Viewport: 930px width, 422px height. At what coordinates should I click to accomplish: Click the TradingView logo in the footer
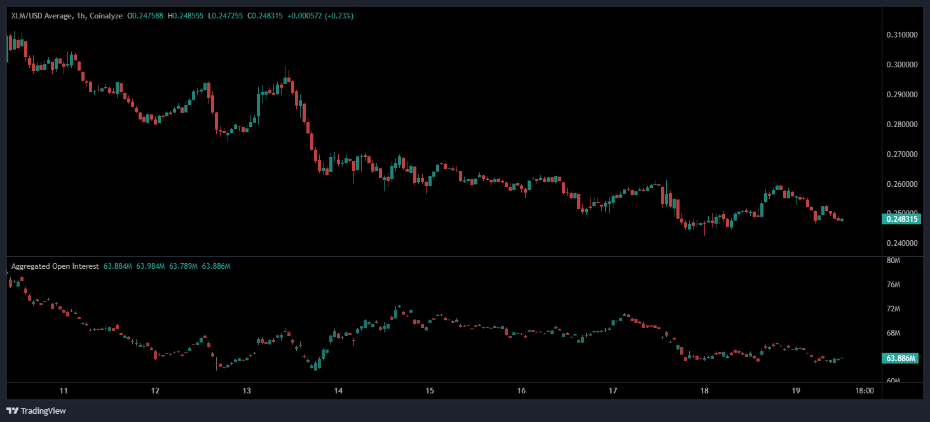36,411
